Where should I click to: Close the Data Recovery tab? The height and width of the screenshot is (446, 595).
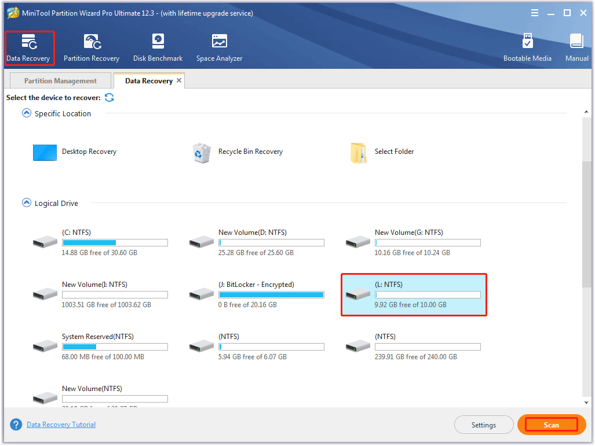click(x=179, y=80)
